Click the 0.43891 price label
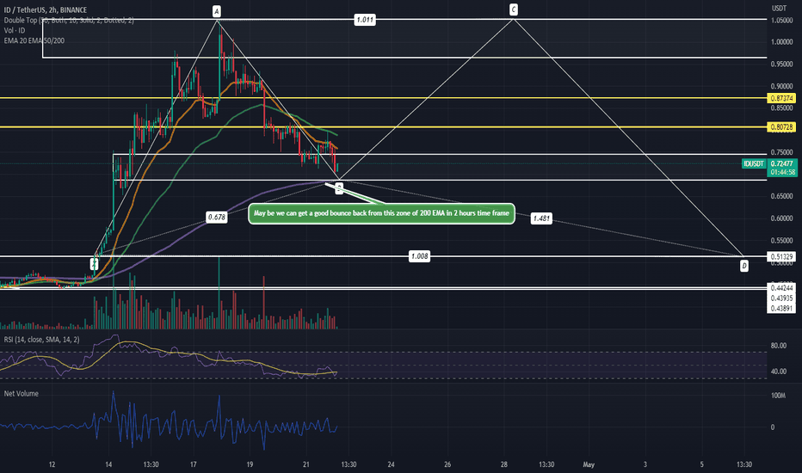This screenshot has height=473, width=802. click(781, 309)
